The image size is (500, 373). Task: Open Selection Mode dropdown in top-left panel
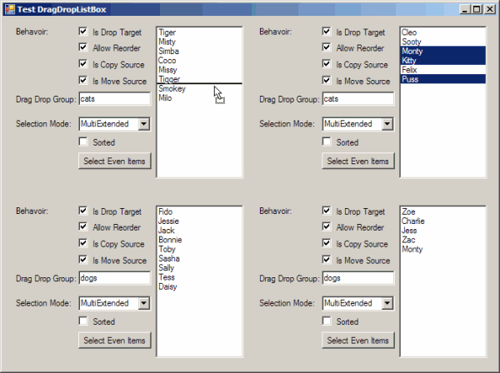point(143,124)
